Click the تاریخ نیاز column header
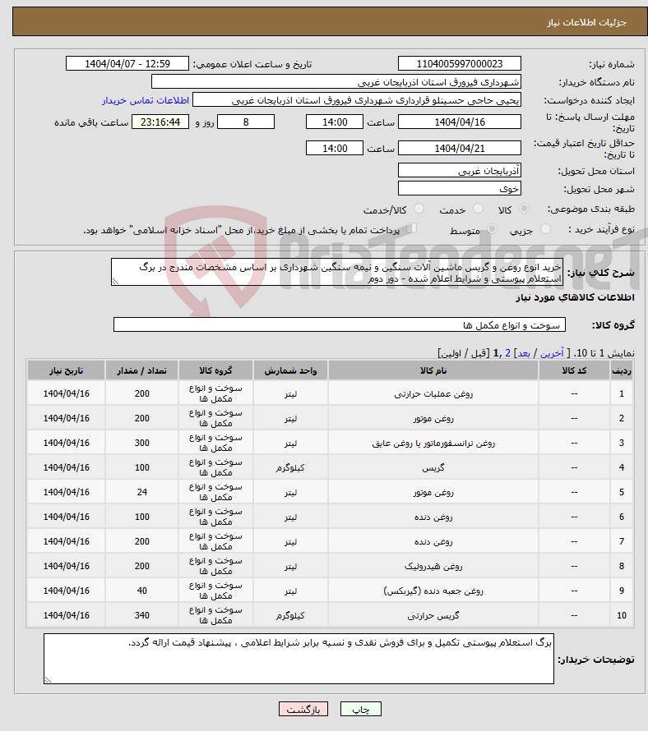The height and width of the screenshot is (731, 648). 67,370
